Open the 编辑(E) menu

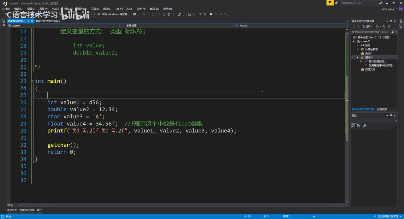[x=18, y=9]
